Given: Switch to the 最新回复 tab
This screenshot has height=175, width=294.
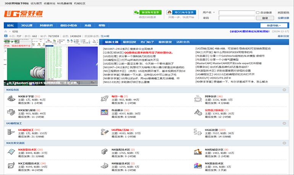Looking at the screenshot, I should coord(129,42).
